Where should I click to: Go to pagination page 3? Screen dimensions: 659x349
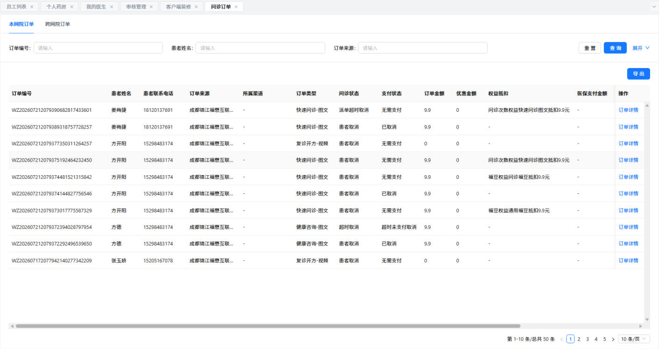(x=588, y=339)
